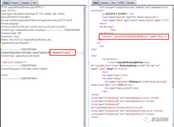Click the Content-Length: 329 line
This screenshot has width=174, height=127.
(11, 33)
